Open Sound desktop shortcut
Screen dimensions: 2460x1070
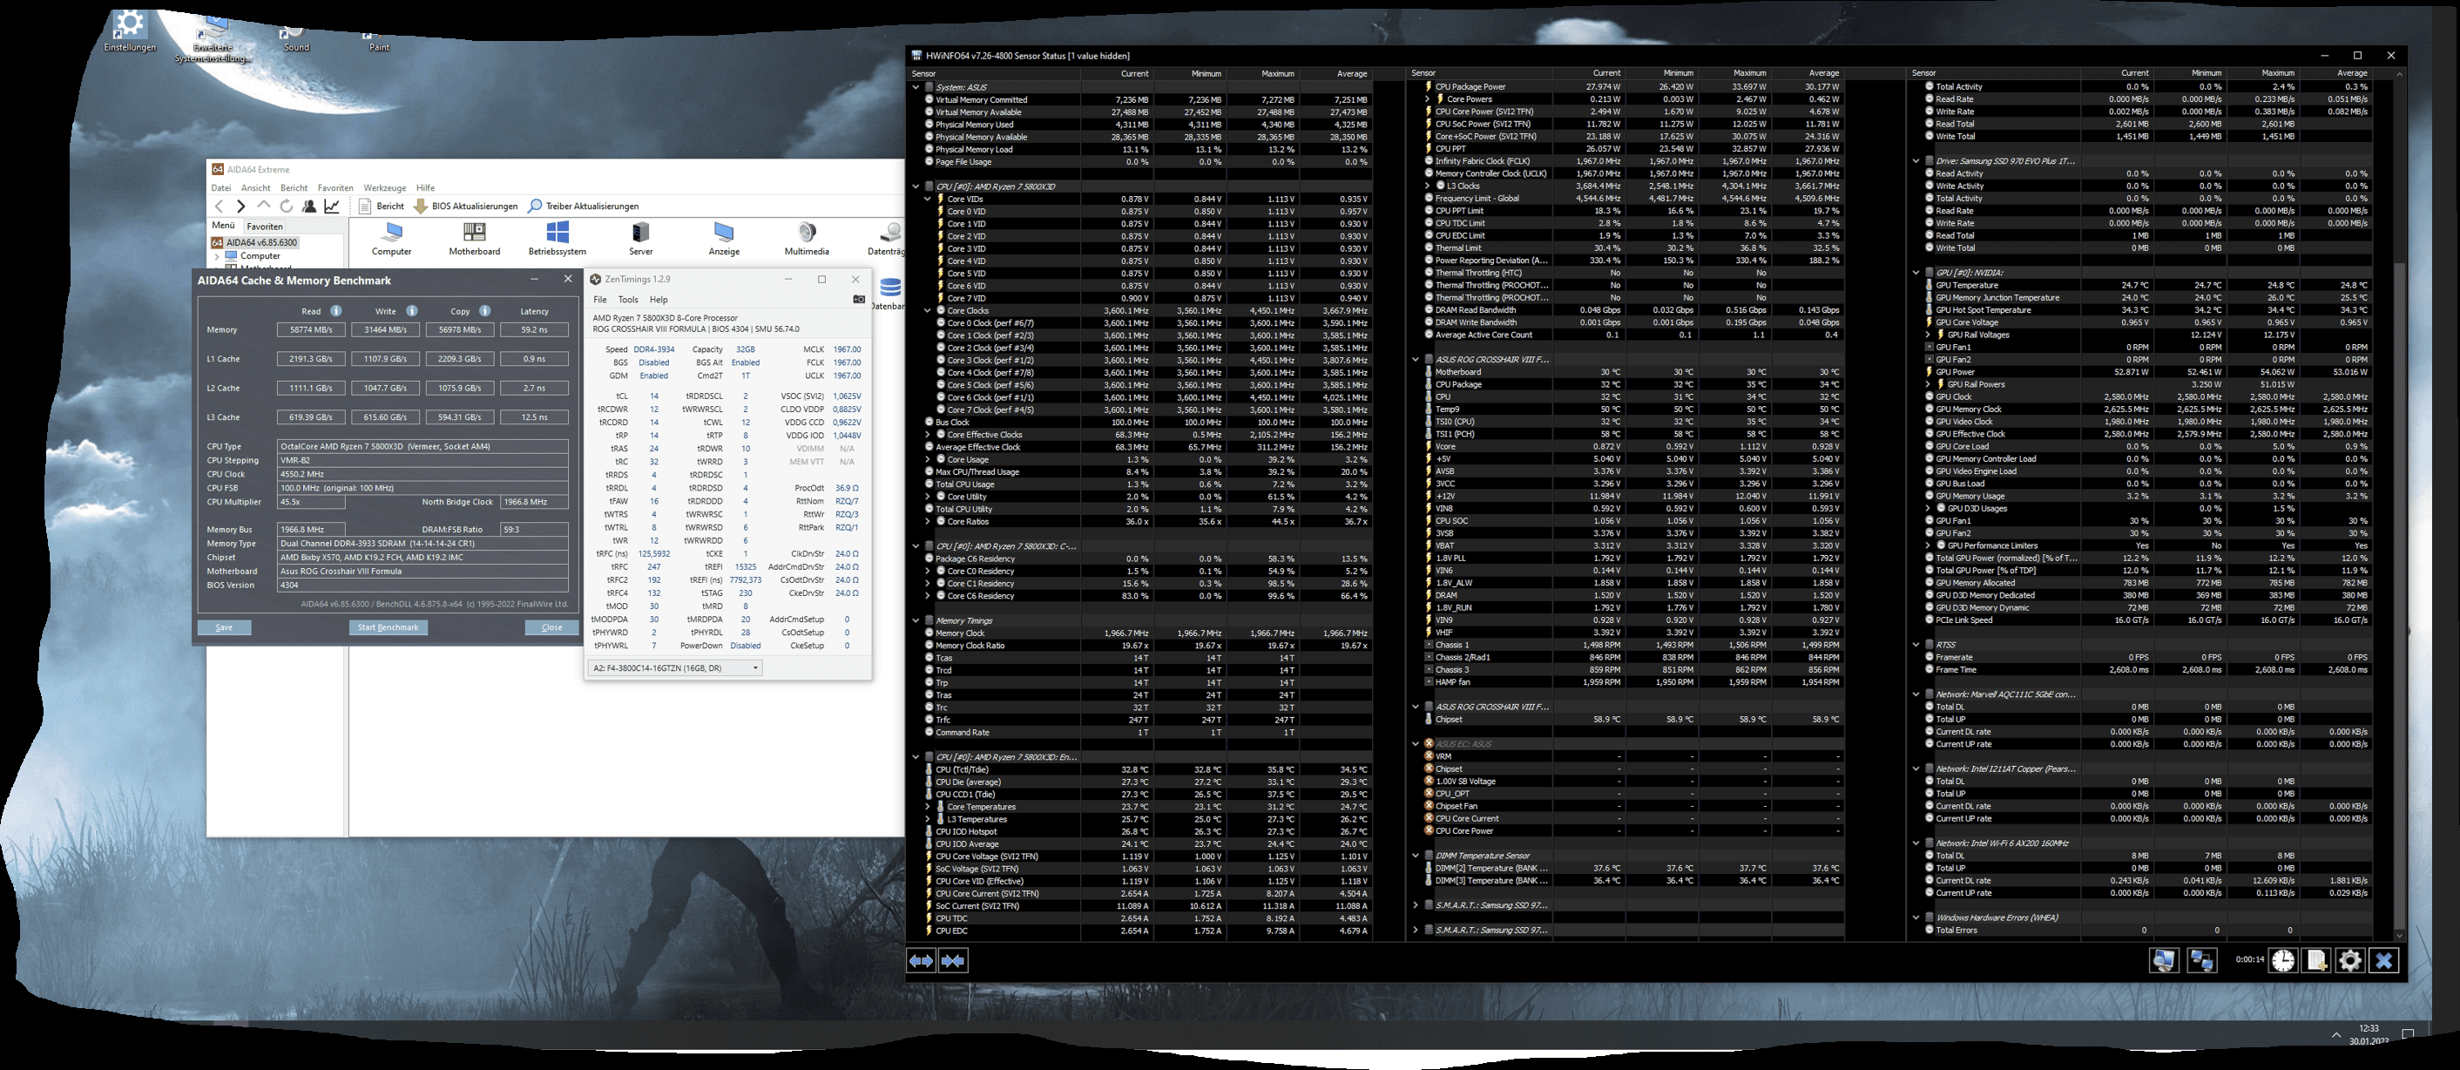(x=296, y=38)
